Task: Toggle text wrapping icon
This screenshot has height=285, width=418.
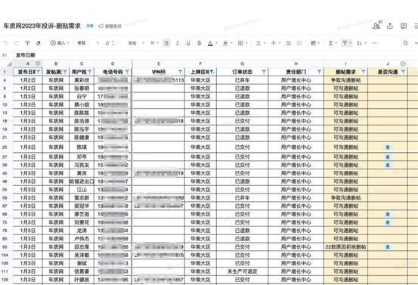Action: point(289,43)
